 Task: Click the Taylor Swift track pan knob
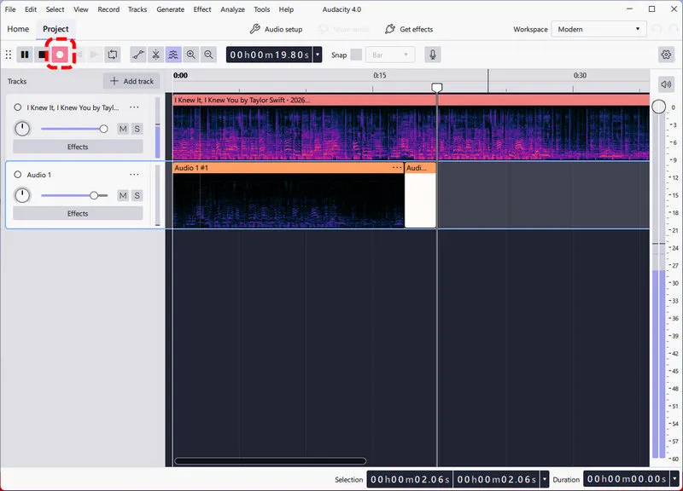[22, 129]
